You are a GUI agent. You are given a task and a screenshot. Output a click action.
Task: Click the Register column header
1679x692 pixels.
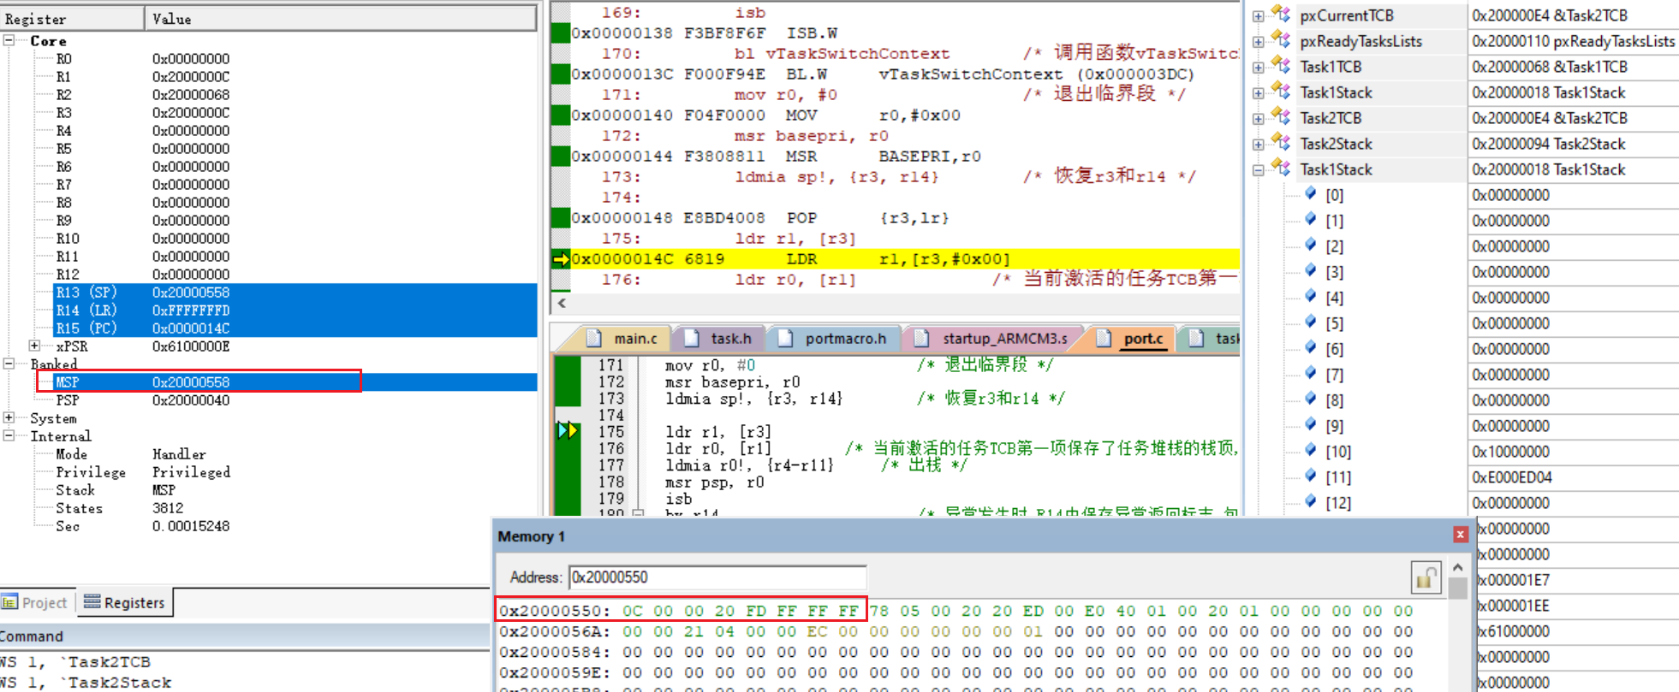(x=72, y=18)
